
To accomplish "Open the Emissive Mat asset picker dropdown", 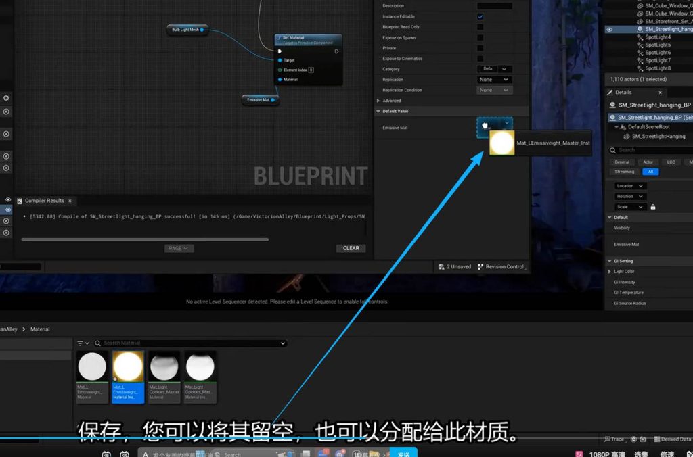I will pos(506,123).
